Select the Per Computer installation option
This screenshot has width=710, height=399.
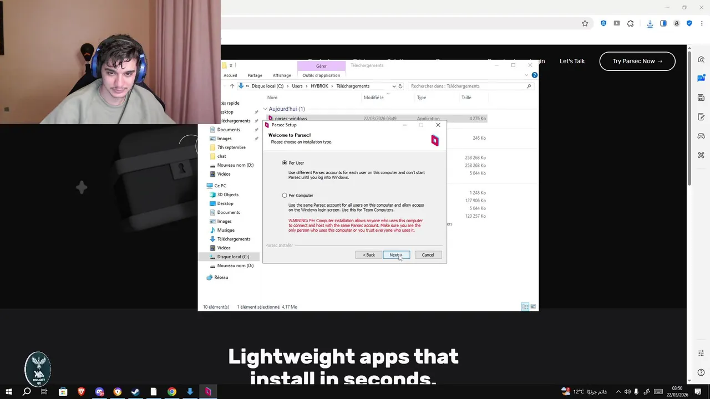(285, 195)
